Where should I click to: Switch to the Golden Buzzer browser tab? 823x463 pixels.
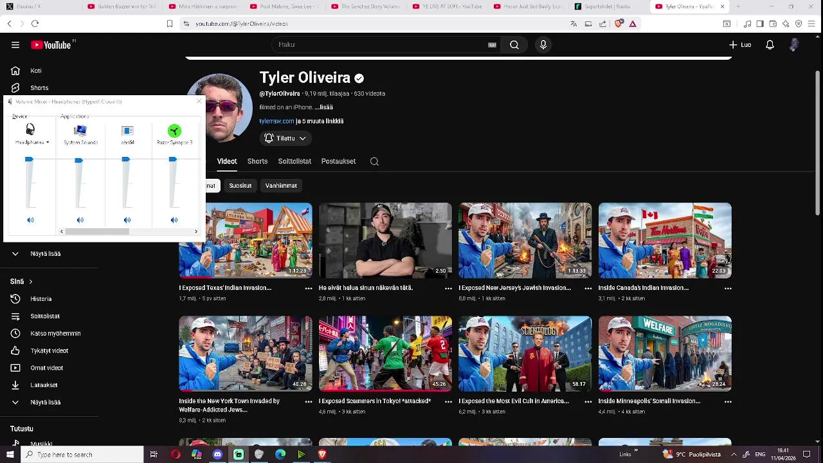click(123, 6)
